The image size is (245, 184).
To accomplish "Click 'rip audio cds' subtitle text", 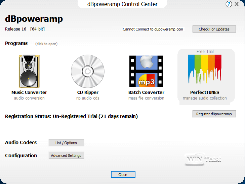I will coord(88,98).
